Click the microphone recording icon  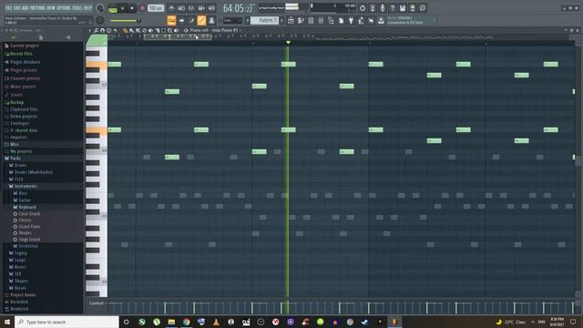tap(383, 8)
